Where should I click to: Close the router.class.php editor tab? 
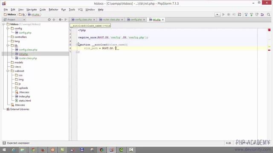tap(122, 20)
